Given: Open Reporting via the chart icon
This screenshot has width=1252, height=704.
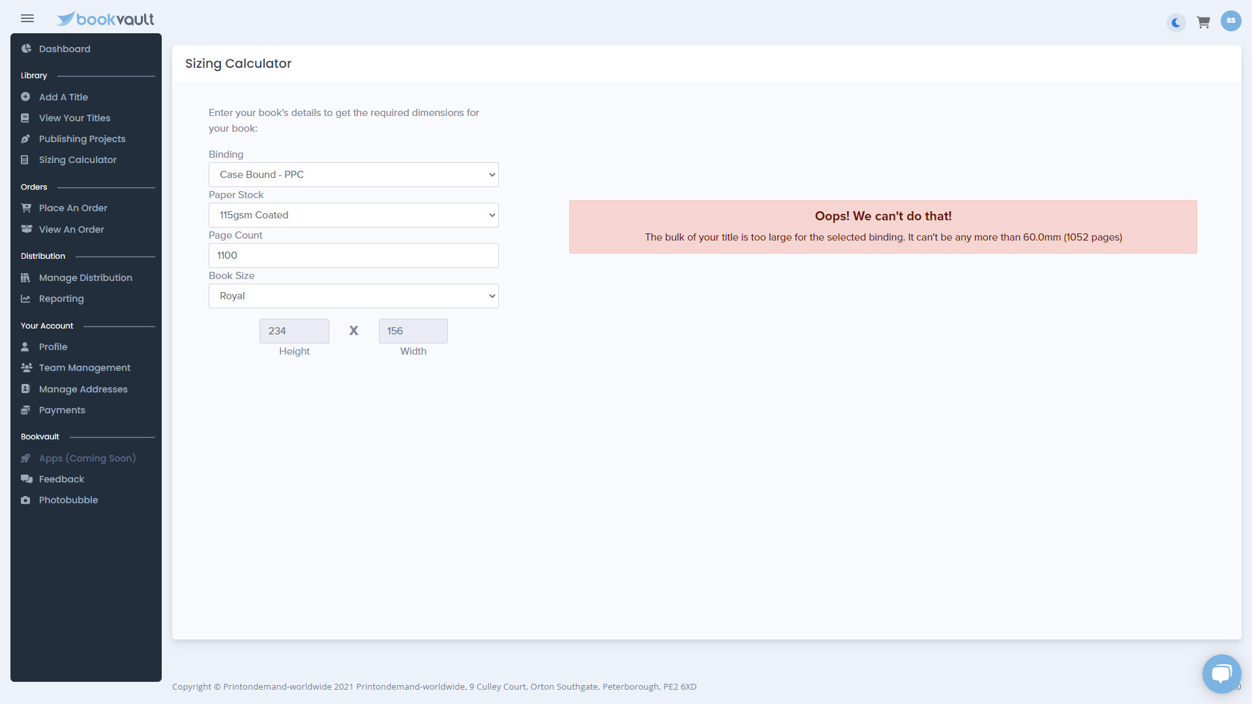Looking at the screenshot, I should [x=25, y=299].
